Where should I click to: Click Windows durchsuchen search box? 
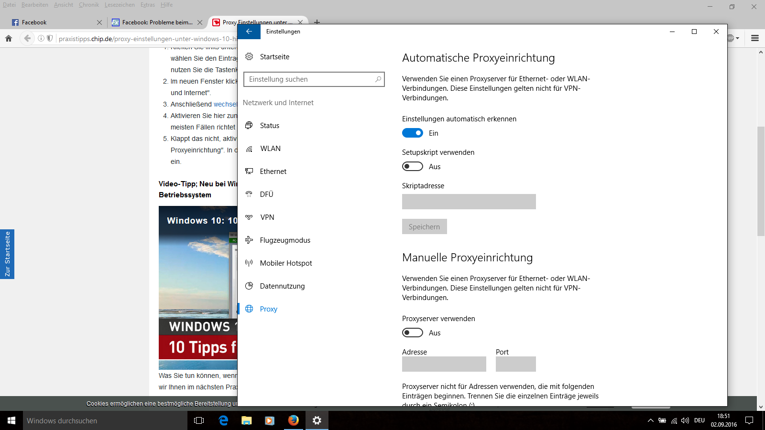point(105,420)
